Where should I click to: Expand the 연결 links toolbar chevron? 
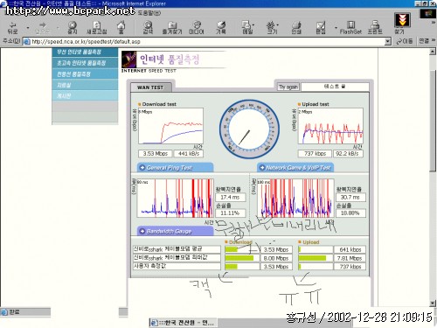tap(434, 40)
